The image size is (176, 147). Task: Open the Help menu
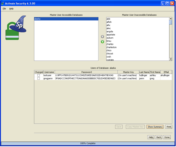click(x=11, y=9)
